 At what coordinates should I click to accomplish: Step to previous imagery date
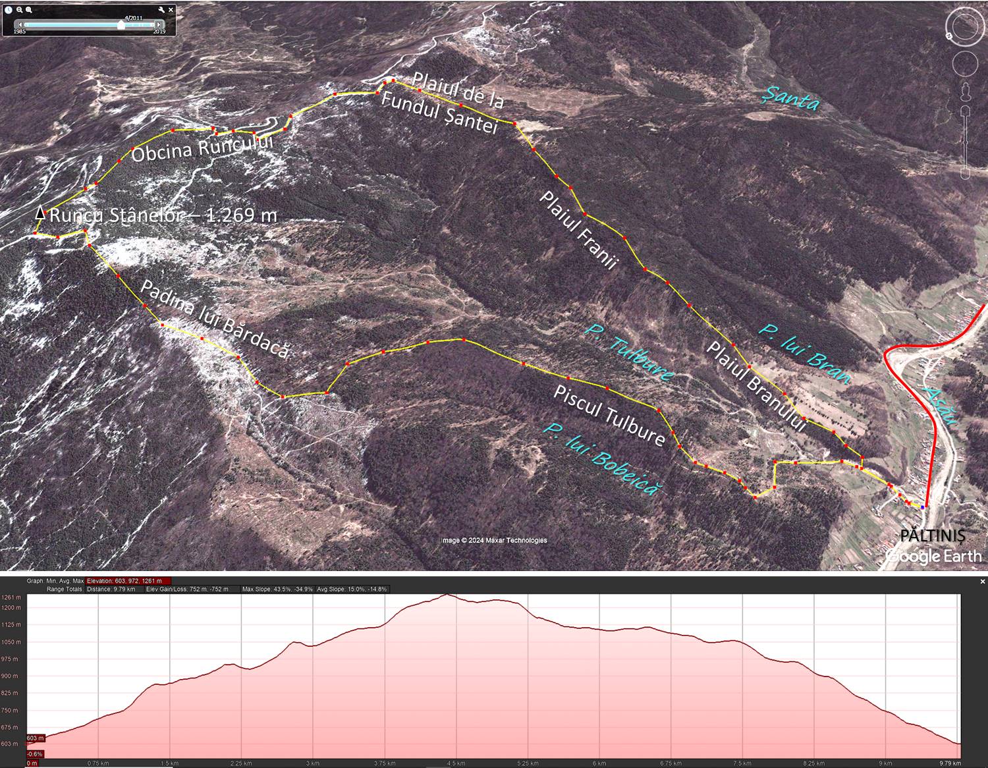tap(19, 24)
